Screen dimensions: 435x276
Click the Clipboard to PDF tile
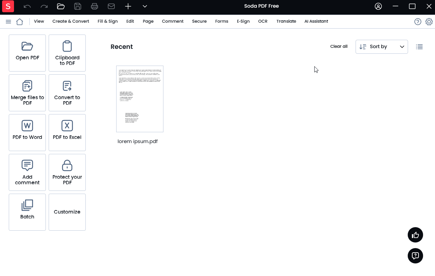click(x=67, y=53)
